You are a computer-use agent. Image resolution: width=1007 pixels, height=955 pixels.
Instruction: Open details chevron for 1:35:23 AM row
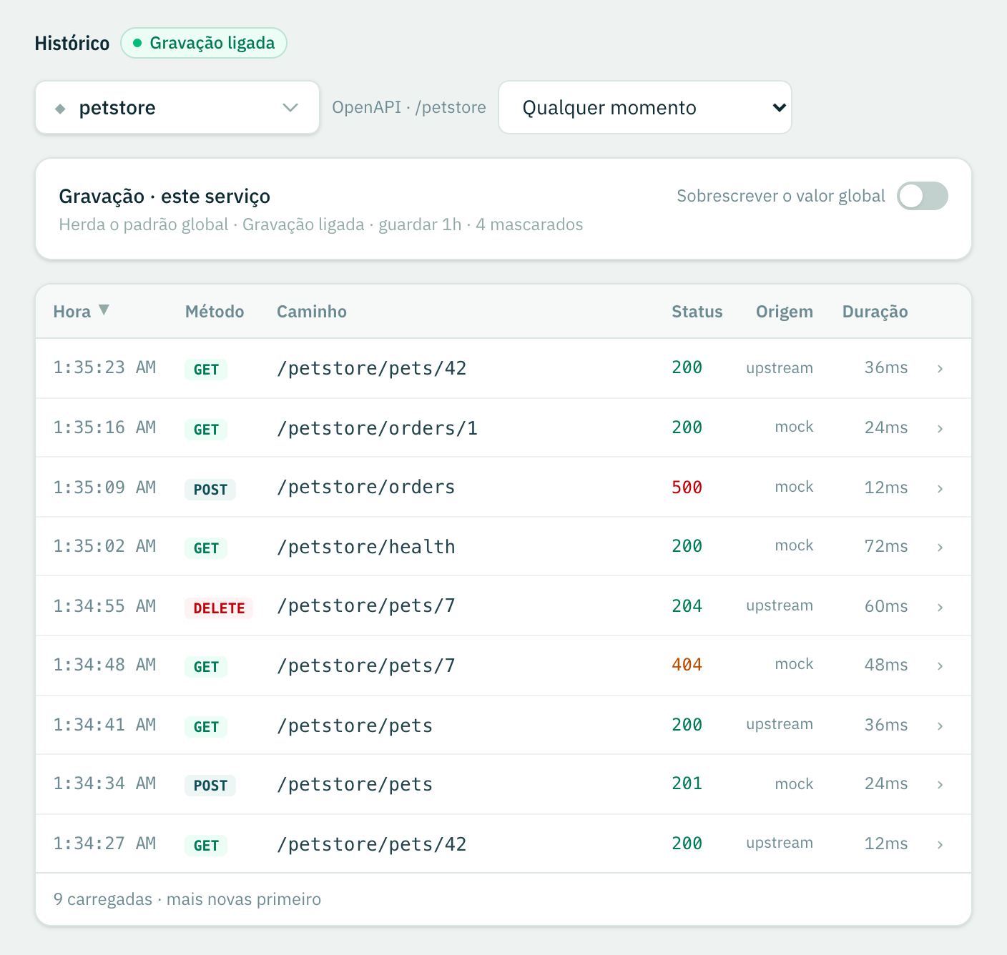click(940, 368)
